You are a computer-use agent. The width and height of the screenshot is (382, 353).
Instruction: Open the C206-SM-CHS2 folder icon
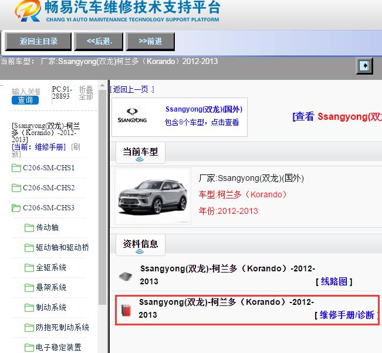click(16, 188)
